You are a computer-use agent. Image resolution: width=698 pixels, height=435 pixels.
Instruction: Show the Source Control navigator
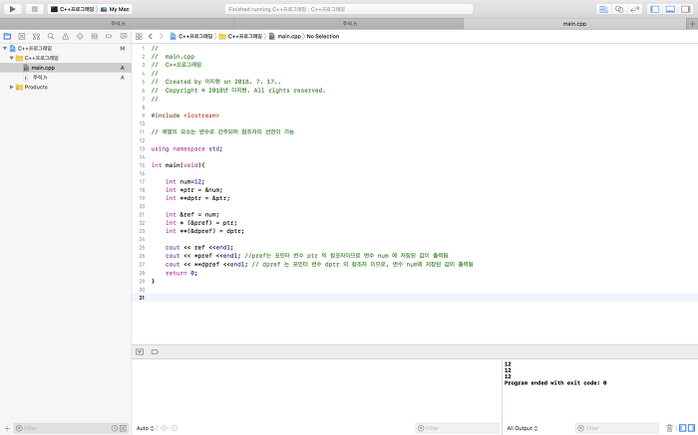[21, 36]
